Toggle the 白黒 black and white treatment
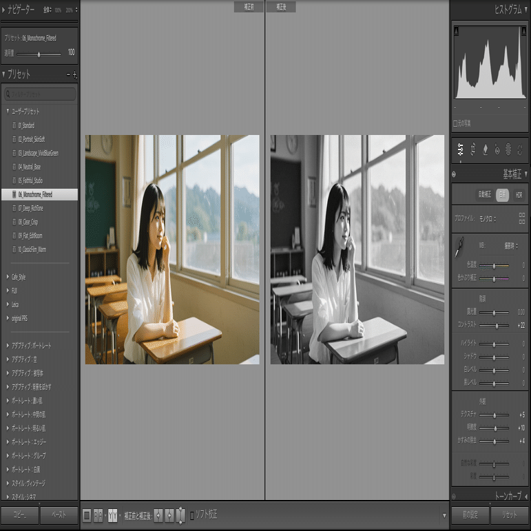This screenshot has height=531, width=531. (502, 195)
